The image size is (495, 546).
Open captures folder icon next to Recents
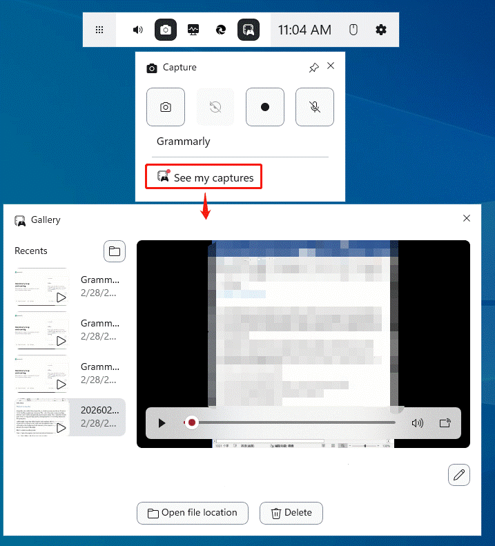[x=115, y=251]
